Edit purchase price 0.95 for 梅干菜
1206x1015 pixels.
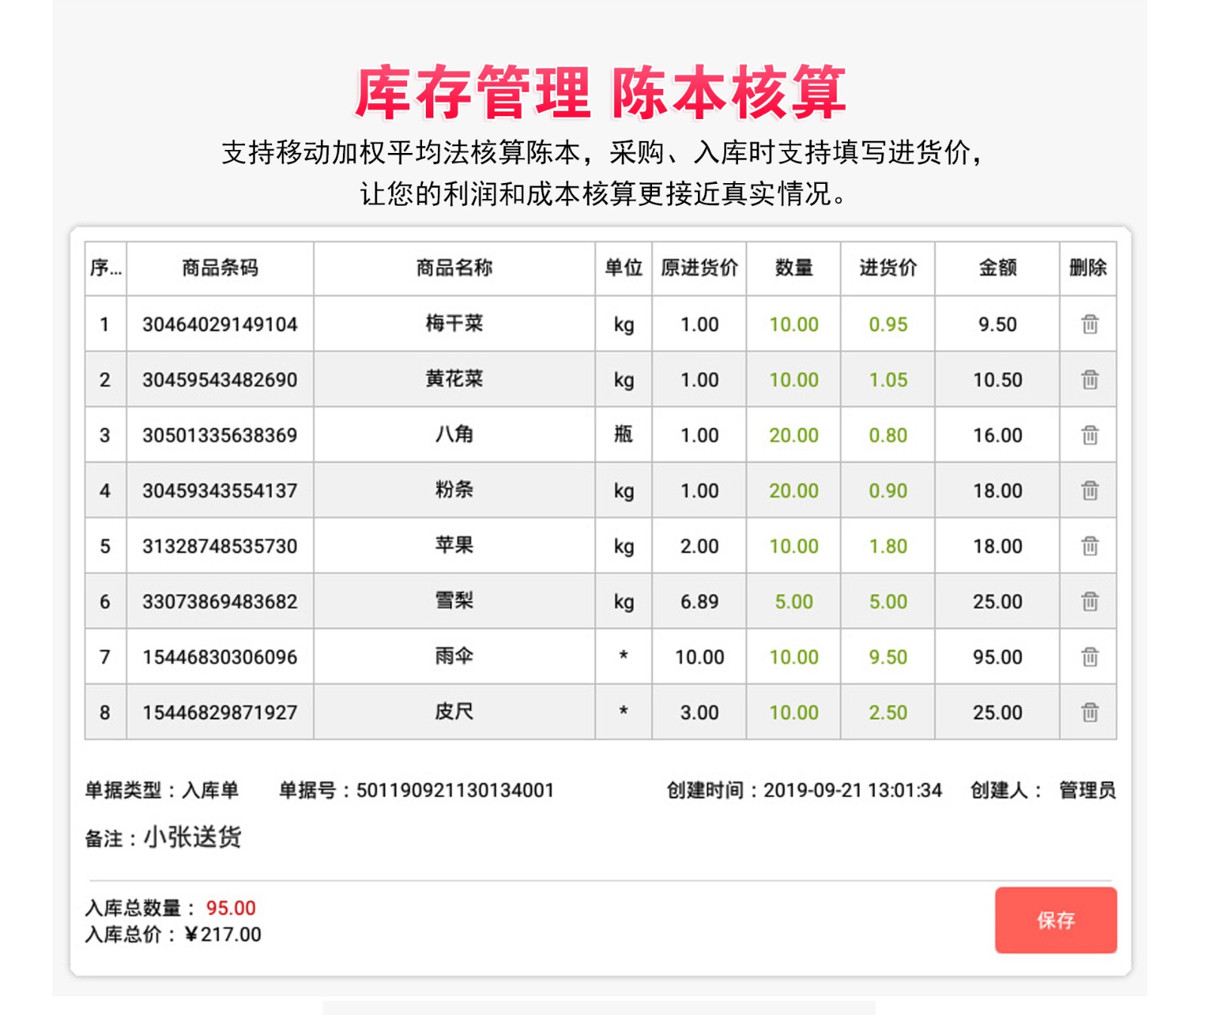[887, 325]
